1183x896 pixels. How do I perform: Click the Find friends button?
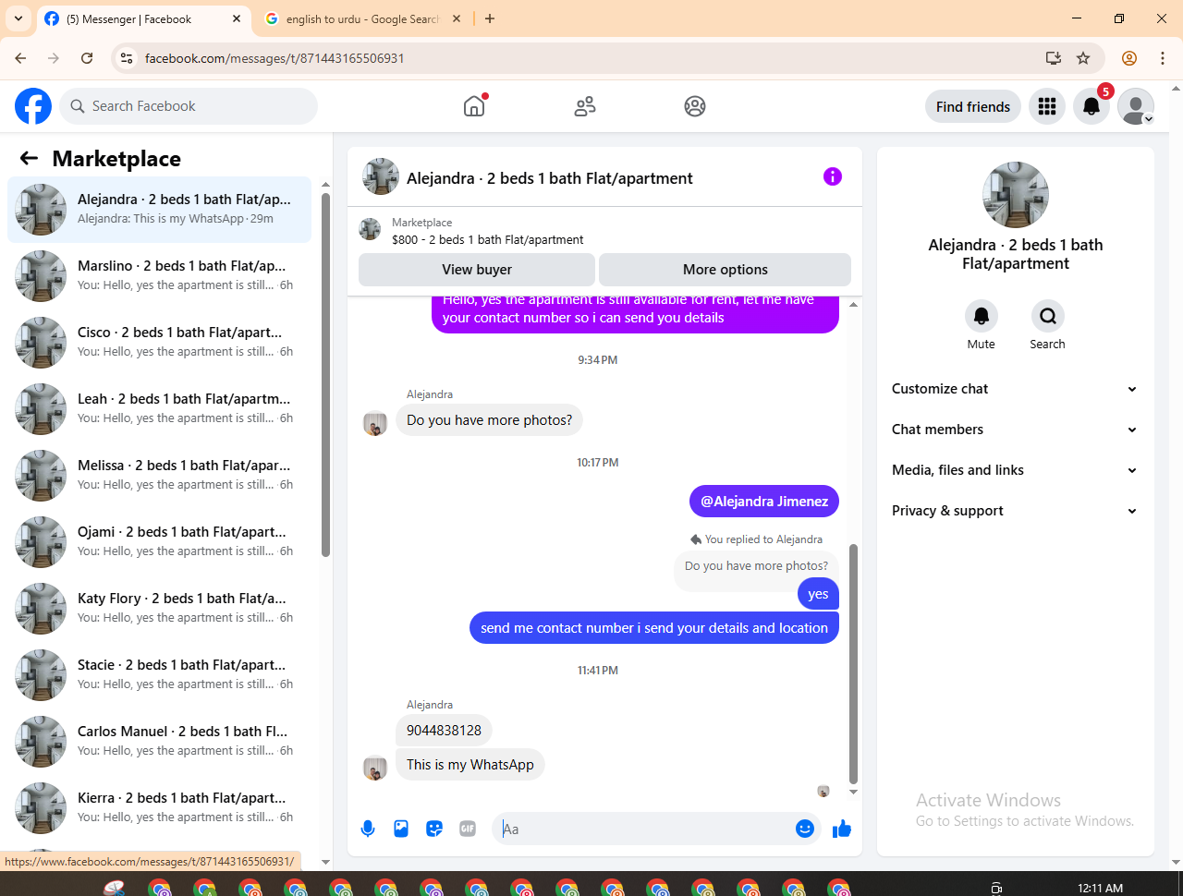[x=973, y=106]
